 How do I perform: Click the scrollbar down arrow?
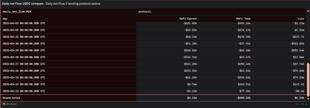coord(308,99)
